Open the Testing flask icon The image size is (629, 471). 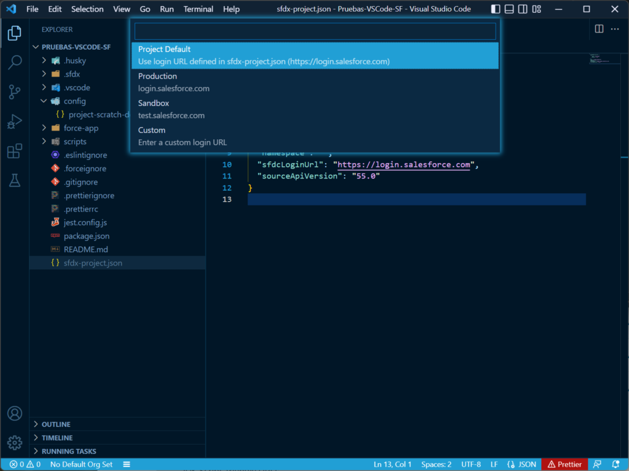pos(15,181)
